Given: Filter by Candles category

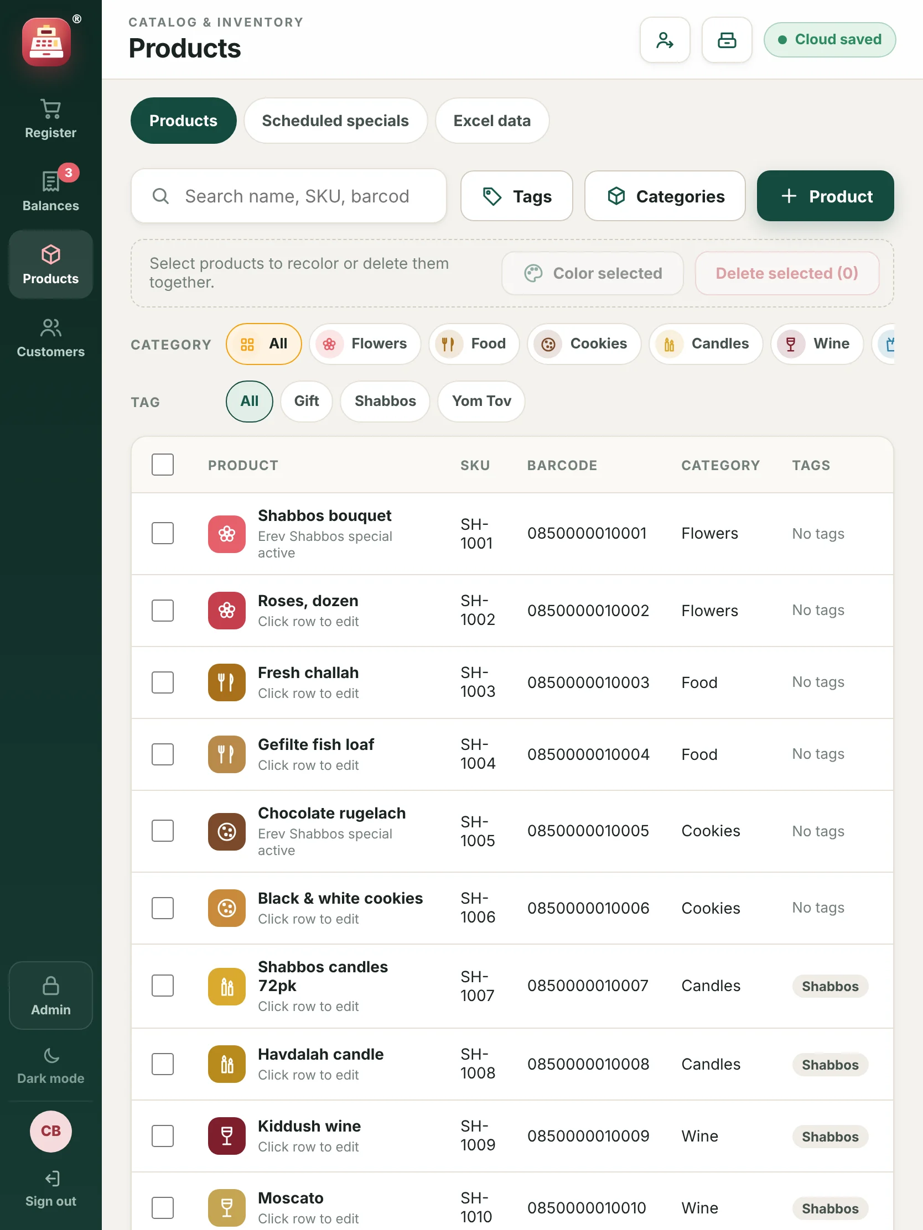Looking at the screenshot, I should click(x=706, y=343).
